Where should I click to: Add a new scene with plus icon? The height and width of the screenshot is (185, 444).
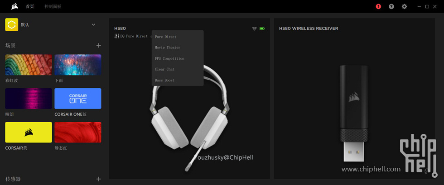coord(99,45)
